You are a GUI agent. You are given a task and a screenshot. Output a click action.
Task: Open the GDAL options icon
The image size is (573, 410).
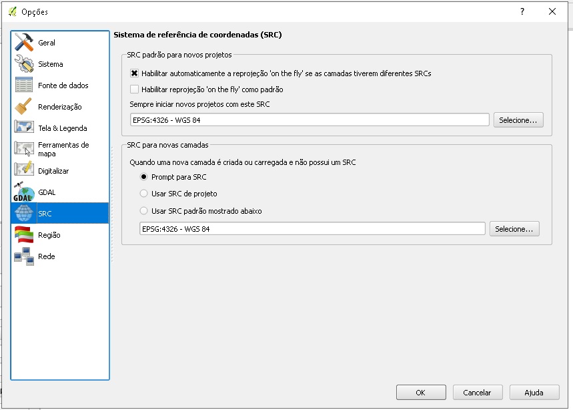(x=24, y=192)
